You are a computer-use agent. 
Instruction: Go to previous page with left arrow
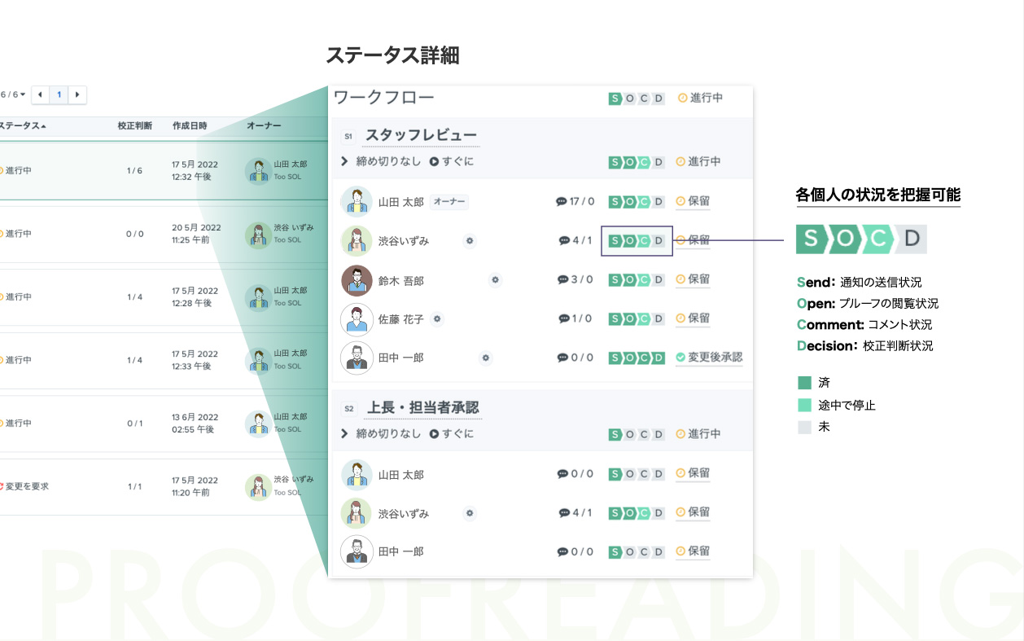[x=41, y=95]
